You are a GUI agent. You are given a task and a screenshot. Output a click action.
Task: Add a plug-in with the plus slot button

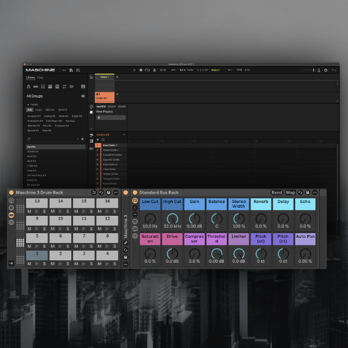tap(111, 118)
